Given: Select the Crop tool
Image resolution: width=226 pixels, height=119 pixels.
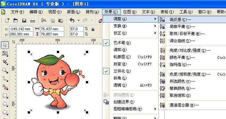Looking at the screenshot, I should [5, 62].
